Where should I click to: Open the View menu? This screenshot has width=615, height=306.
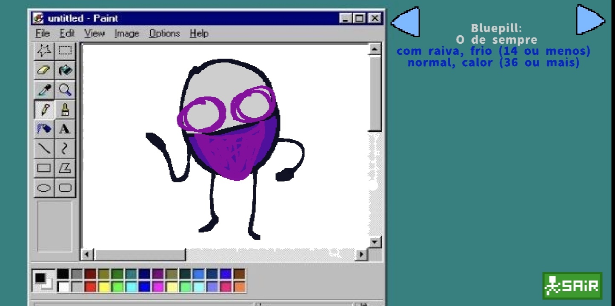coord(94,34)
